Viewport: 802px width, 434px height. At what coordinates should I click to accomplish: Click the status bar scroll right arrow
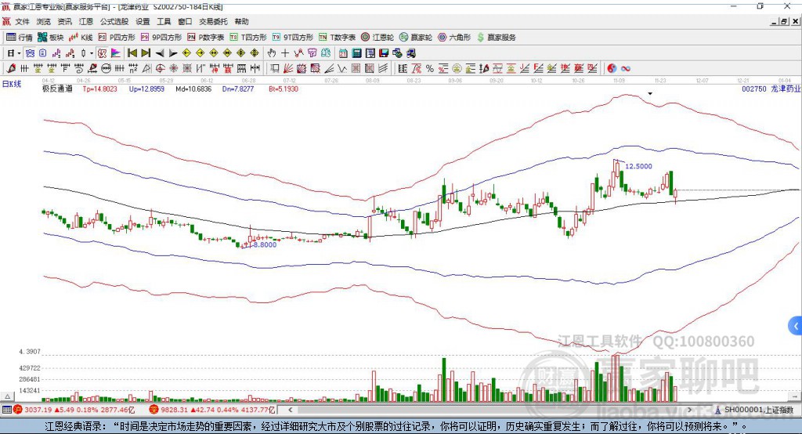coord(689,410)
